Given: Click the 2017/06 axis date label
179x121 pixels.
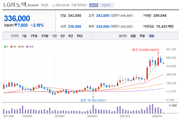Looking at the screenshot, I should pos(8,116).
